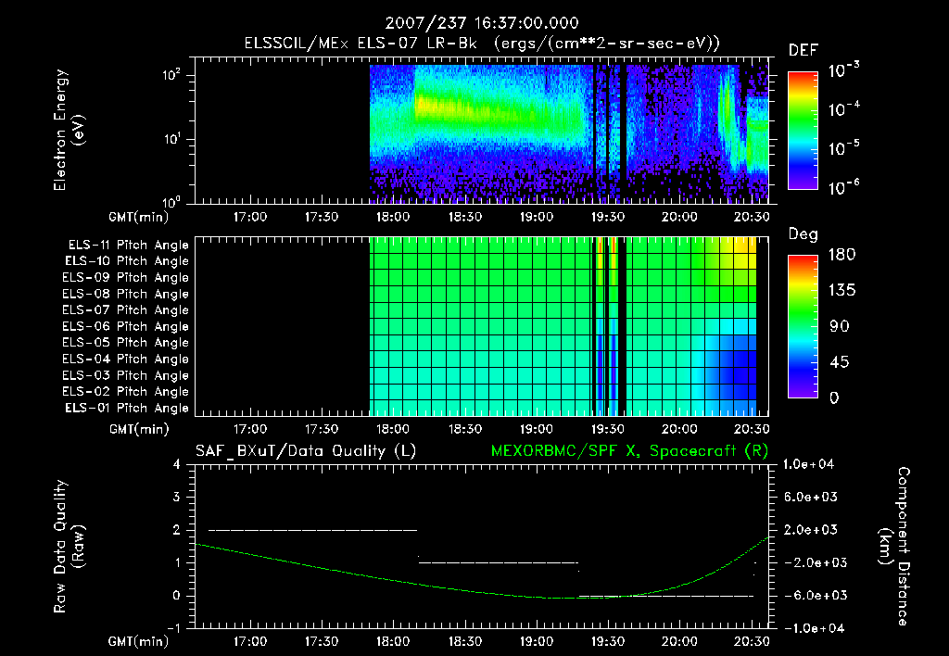Select the ELS-03 Pitch Angle row label
Image resolution: width=949 pixels, height=656 pixels.
[126, 376]
